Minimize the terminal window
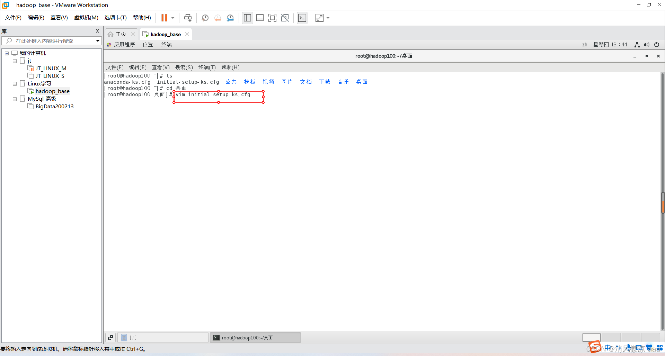Viewport: 665px width, 356px height. 635,56
